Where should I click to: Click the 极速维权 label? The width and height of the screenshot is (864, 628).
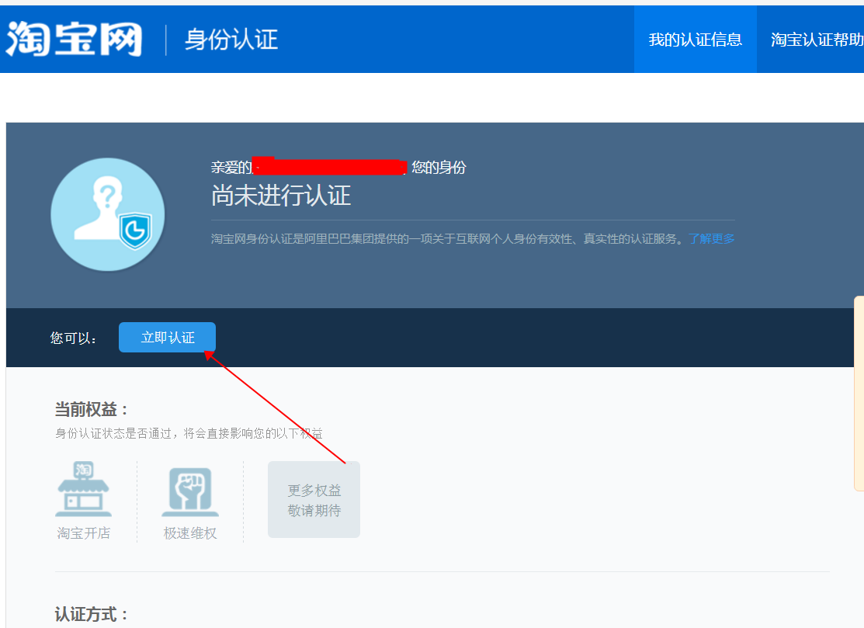click(x=190, y=533)
